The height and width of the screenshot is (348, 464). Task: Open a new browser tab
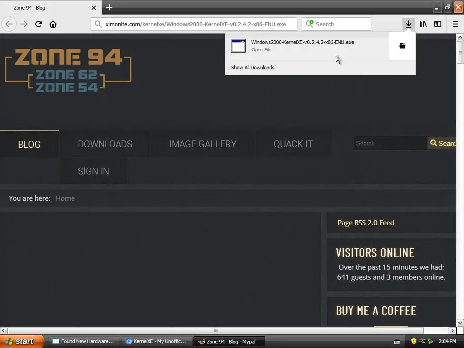point(109,7)
